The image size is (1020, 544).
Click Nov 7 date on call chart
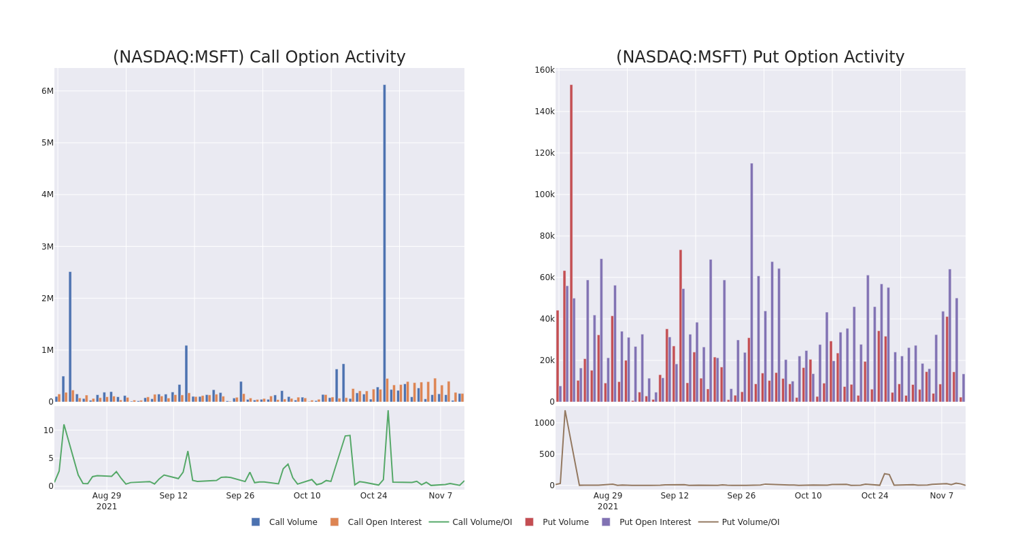point(441,496)
